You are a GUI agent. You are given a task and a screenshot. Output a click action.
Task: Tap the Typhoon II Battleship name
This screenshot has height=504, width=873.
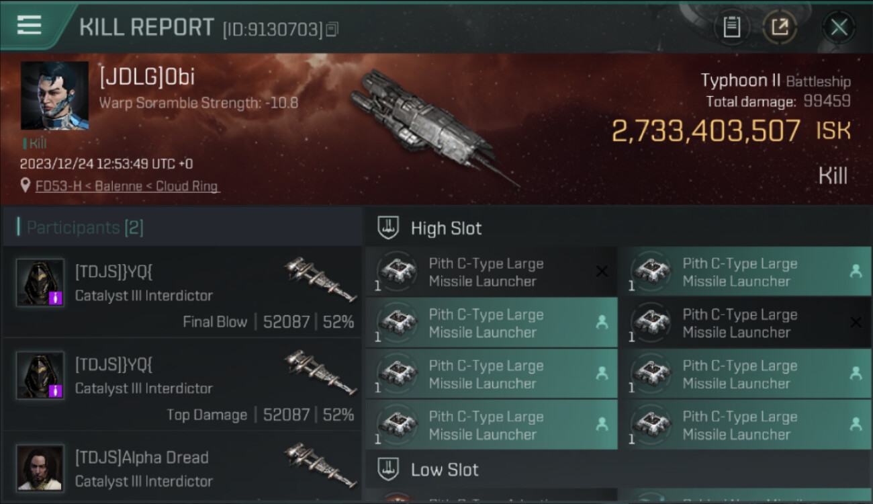(x=774, y=81)
